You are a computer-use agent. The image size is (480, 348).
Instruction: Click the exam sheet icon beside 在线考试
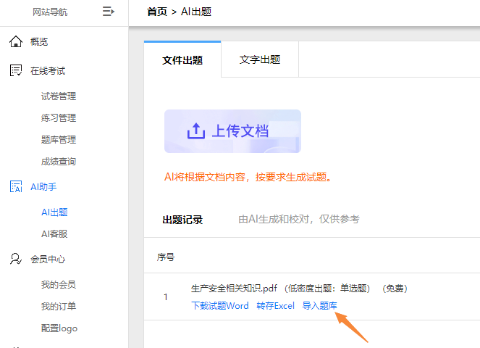[x=16, y=70]
